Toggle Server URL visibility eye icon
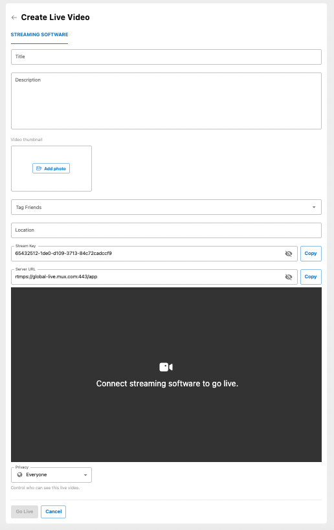Screen dimensions: 334x530 [x=288, y=277]
